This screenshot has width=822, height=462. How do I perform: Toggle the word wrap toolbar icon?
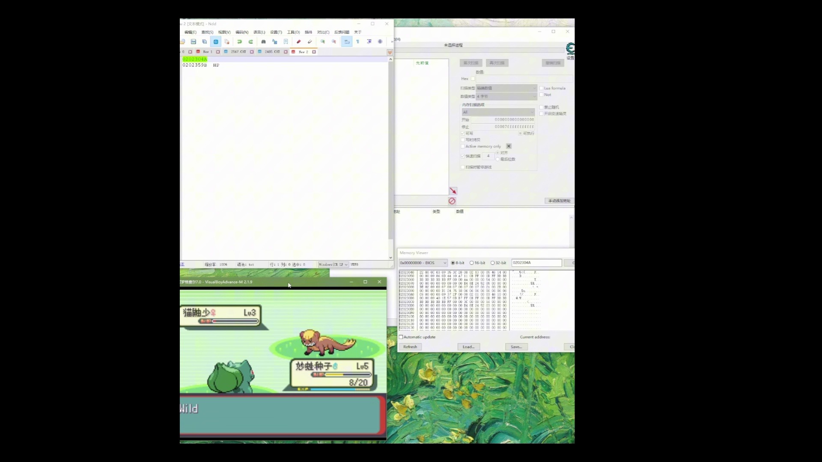click(x=347, y=41)
